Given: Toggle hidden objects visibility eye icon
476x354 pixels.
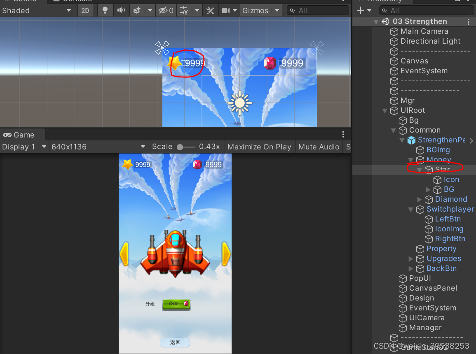Looking at the screenshot, I should (166, 11).
